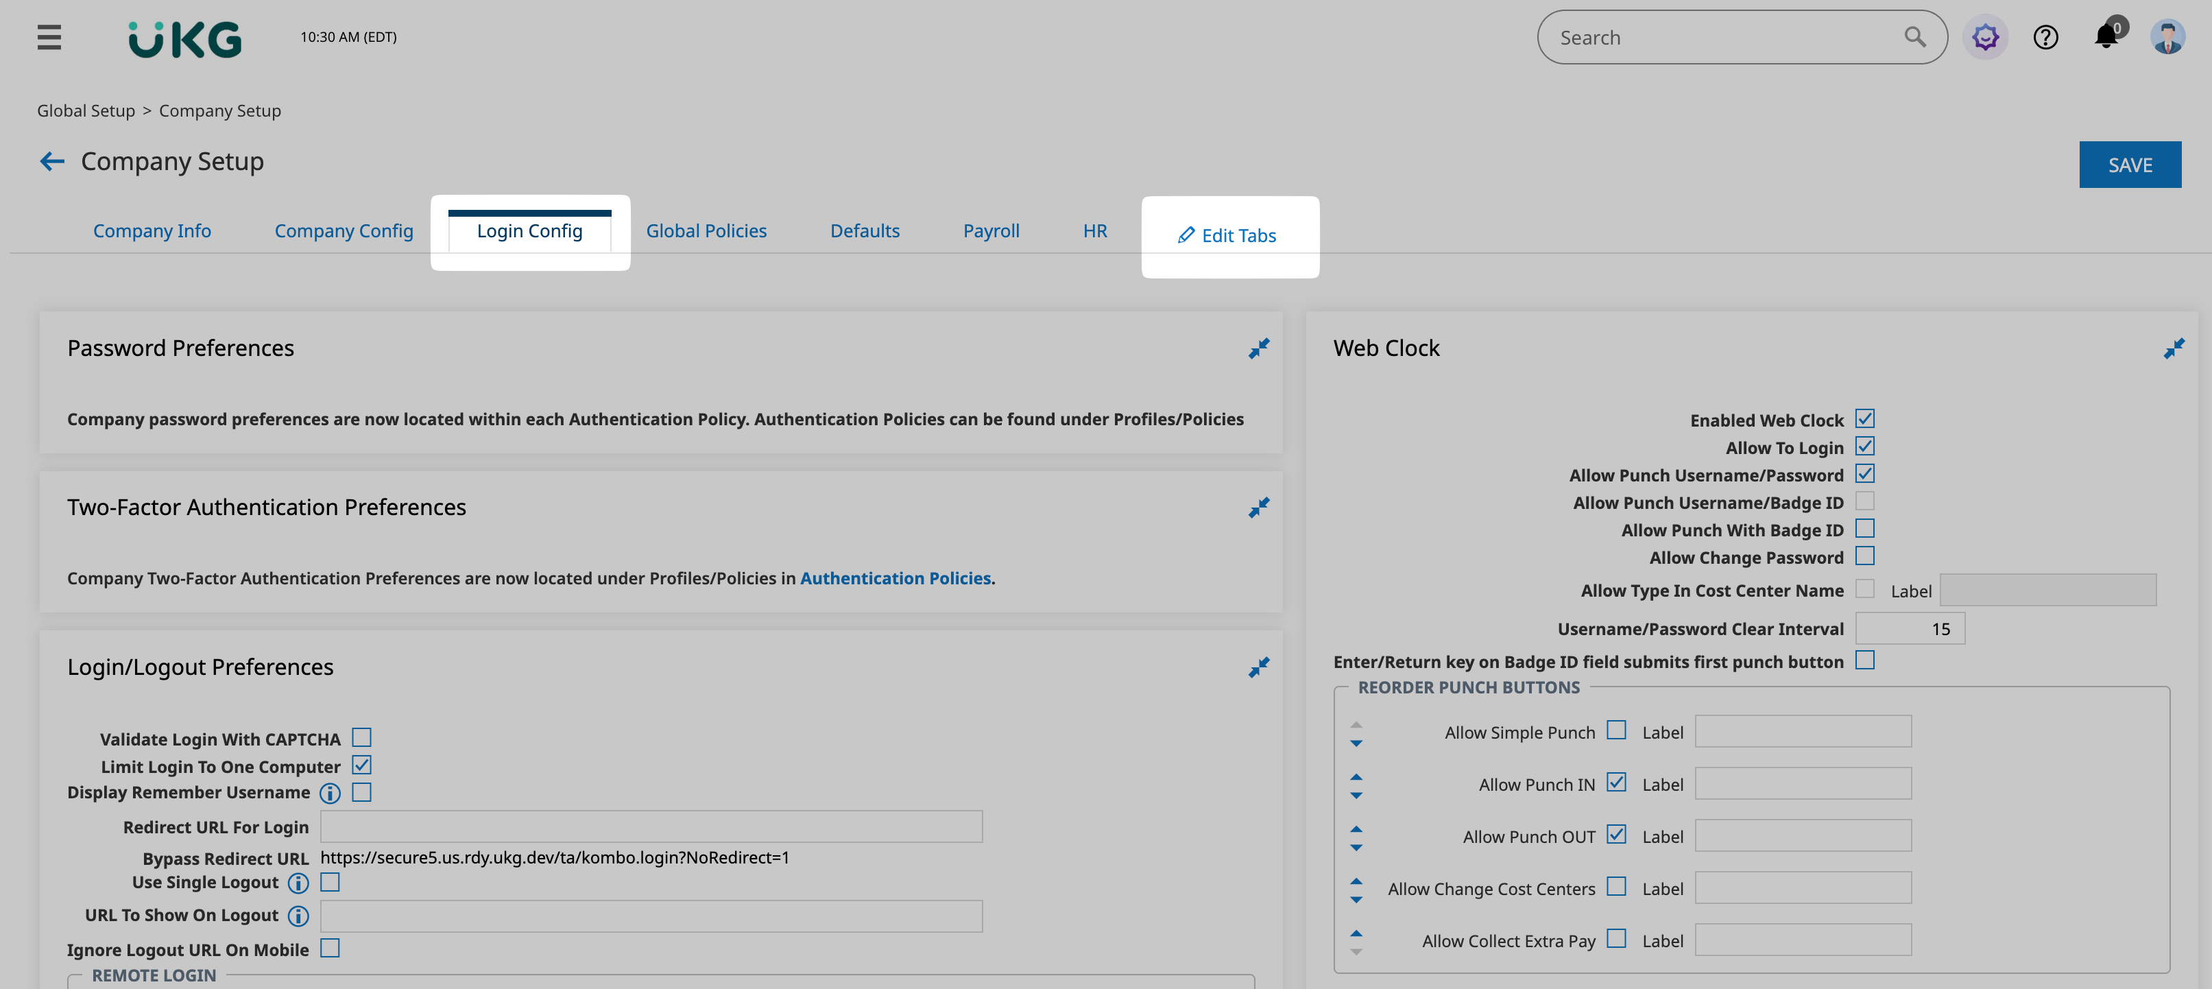Switch to the Global Policies tab
The image size is (2212, 989).
coord(706,231)
